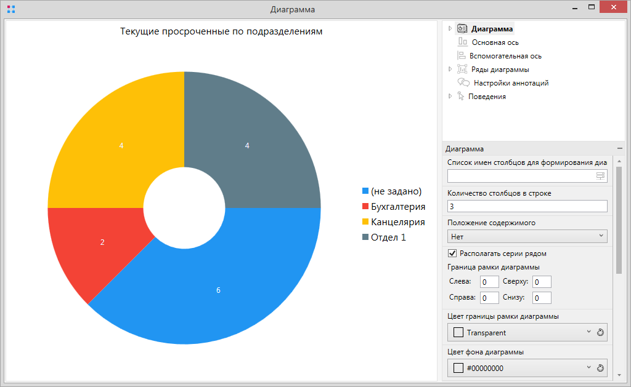Expand the Ряды диаграммы tree node
The image size is (631, 387).
click(450, 69)
